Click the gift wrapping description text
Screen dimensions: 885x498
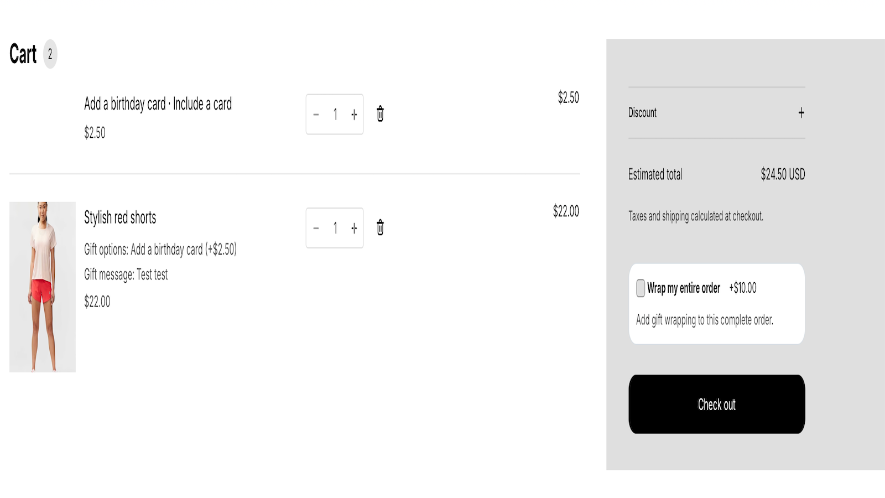pyautogui.click(x=705, y=320)
